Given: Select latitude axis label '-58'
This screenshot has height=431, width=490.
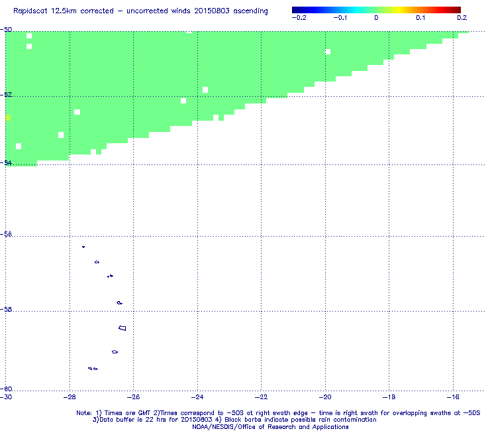Looking at the screenshot, I should [x=6, y=309].
